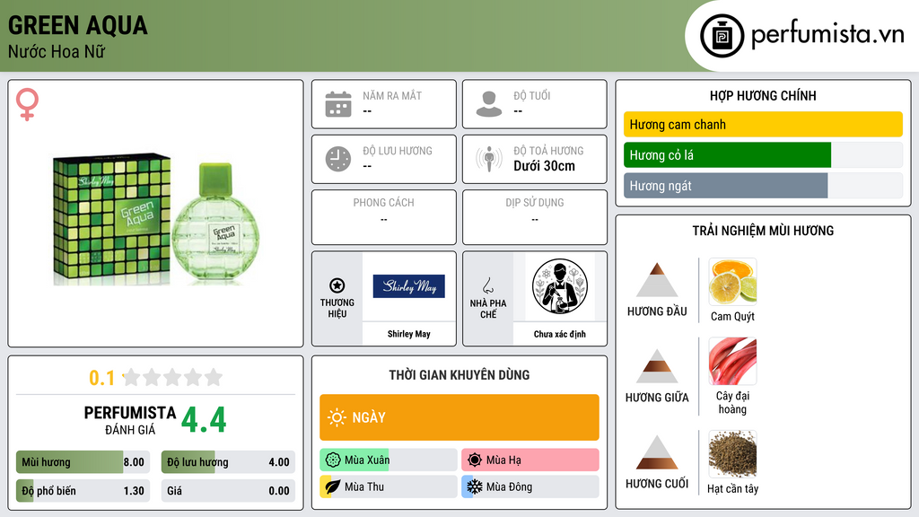
Task: Click the leaf icon beside Mùa Thu
Action: click(x=333, y=486)
